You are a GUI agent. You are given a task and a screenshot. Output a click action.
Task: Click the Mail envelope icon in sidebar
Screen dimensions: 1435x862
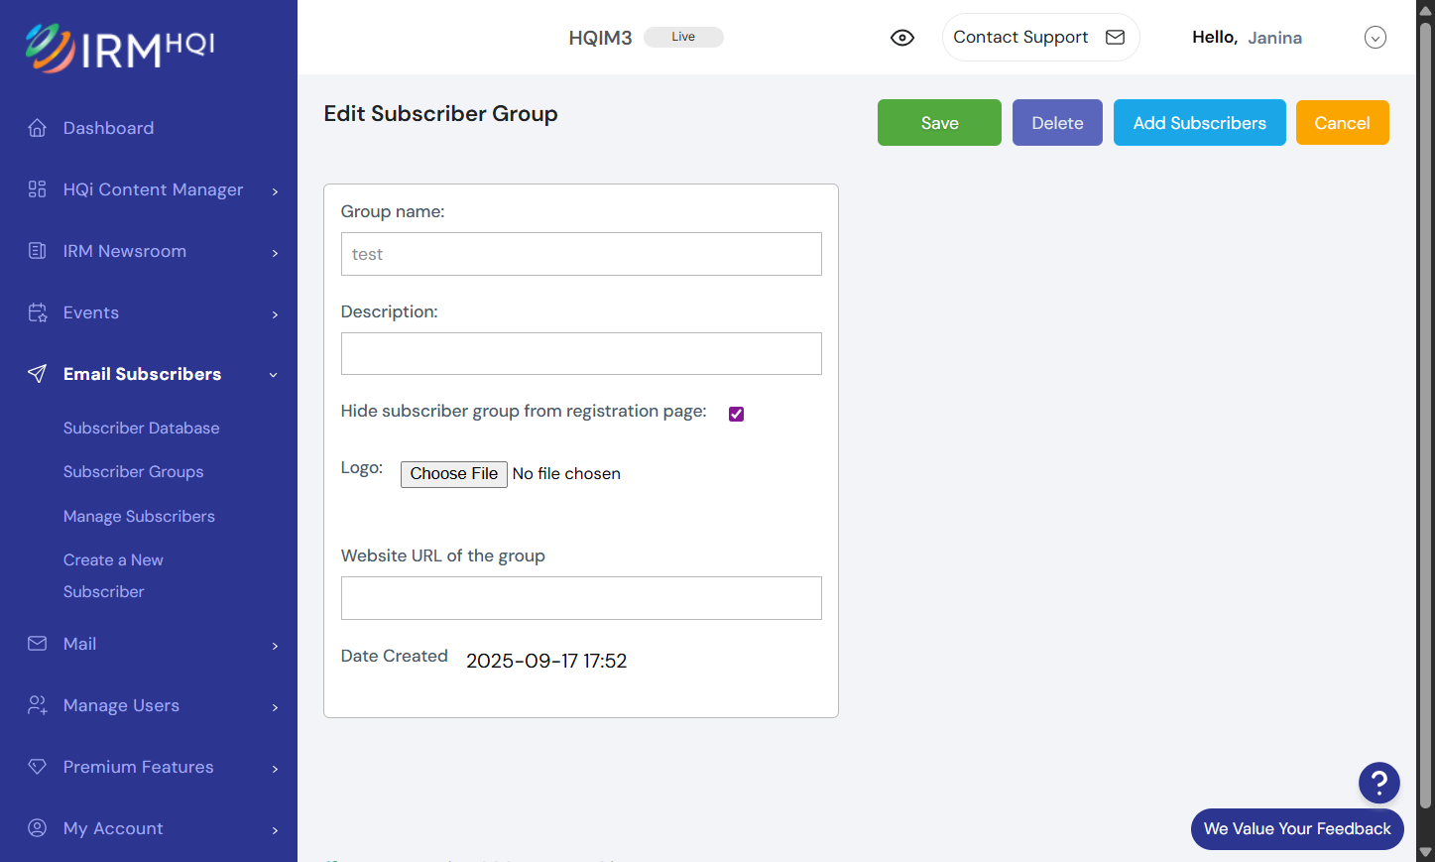coord(38,644)
